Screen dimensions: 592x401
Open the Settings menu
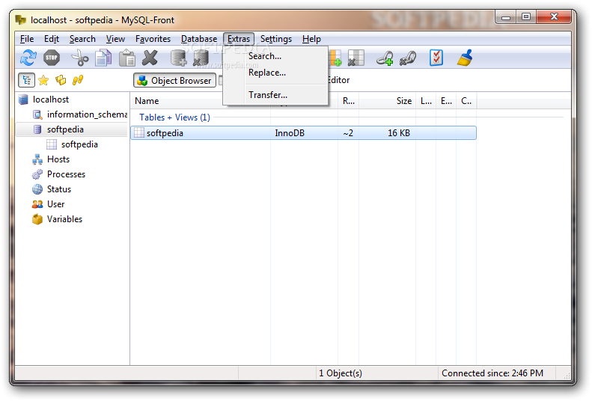pos(276,39)
